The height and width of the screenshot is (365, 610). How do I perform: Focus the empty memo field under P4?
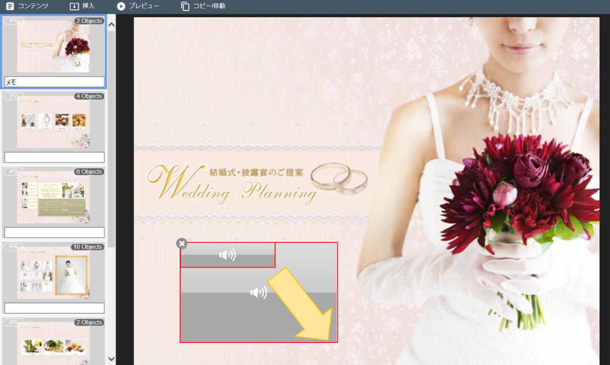pyautogui.click(x=54, y=308)
